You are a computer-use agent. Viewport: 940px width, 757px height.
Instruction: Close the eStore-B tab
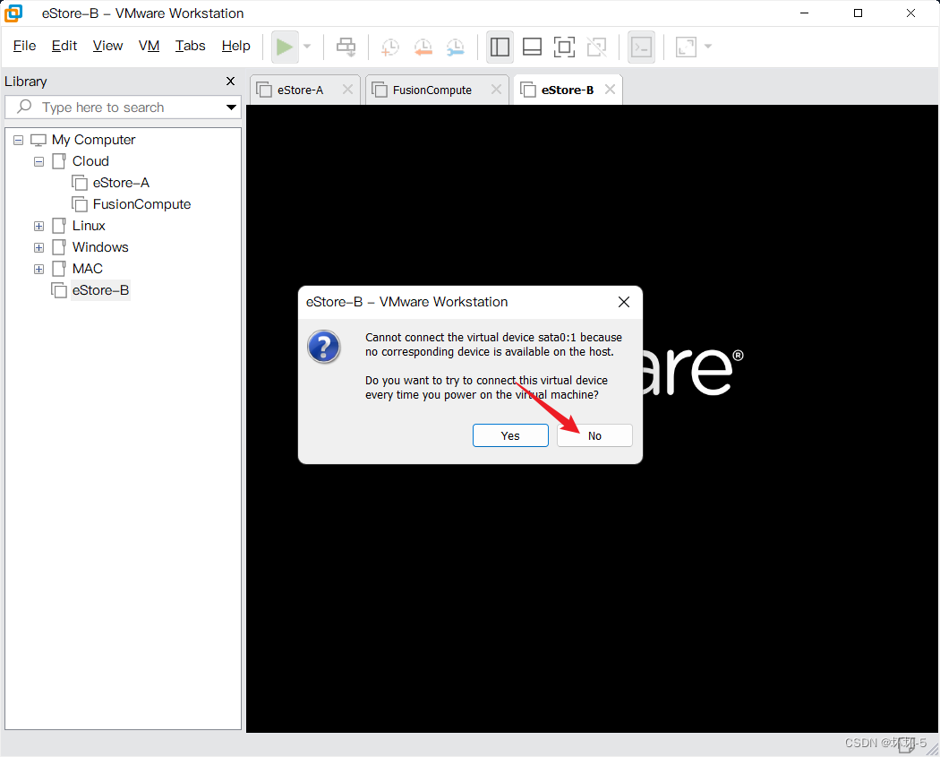611,90
